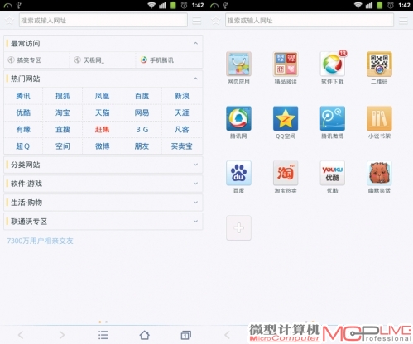Open the 有缘 site link
The image size is (413, 344).
pos(23,130)
